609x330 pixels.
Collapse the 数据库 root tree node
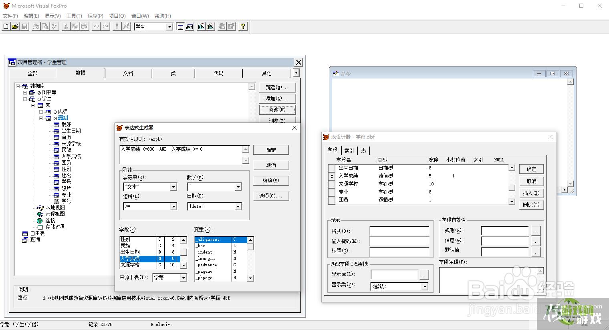pos(18,86)
